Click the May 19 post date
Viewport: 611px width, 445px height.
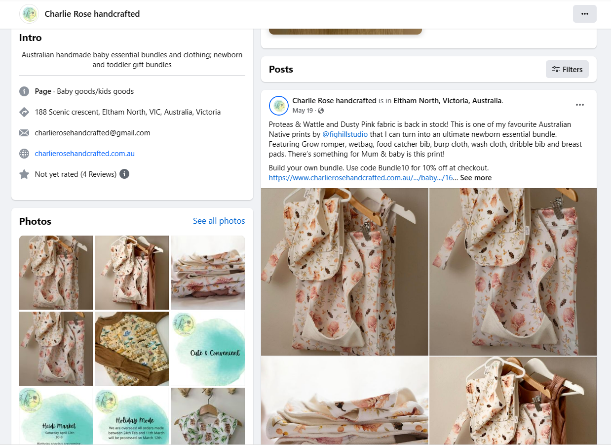pyautogui.click(x=303, y=111)
